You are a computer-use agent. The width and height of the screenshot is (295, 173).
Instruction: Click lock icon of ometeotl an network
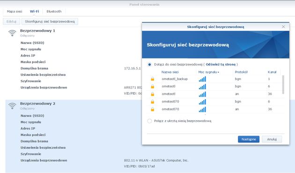153,94
